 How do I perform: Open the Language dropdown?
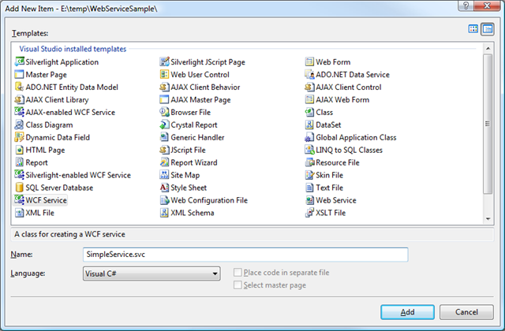151,273
